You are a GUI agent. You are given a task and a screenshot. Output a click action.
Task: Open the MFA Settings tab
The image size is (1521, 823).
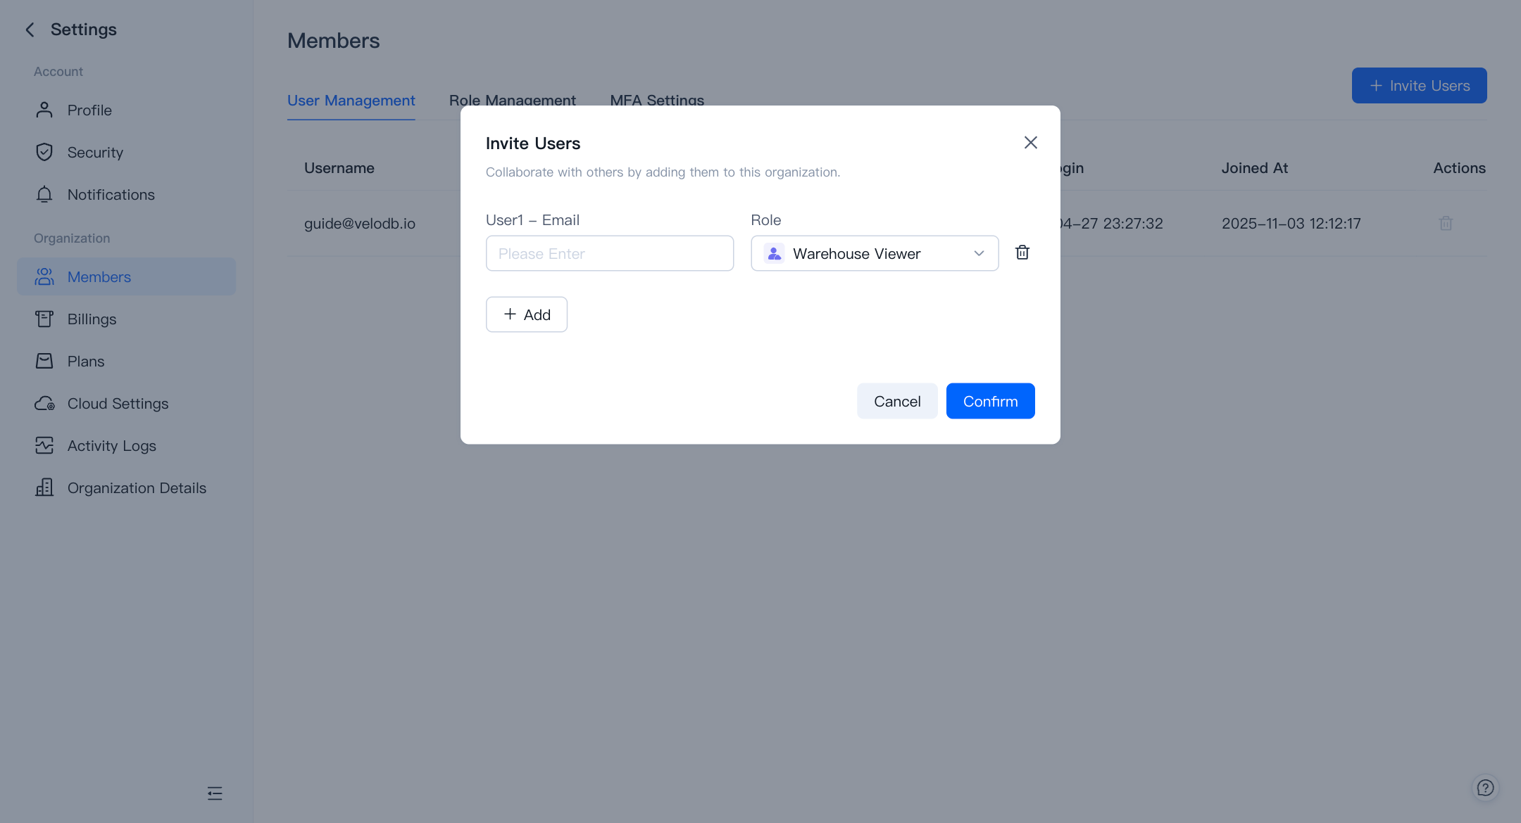pos(657,100)
